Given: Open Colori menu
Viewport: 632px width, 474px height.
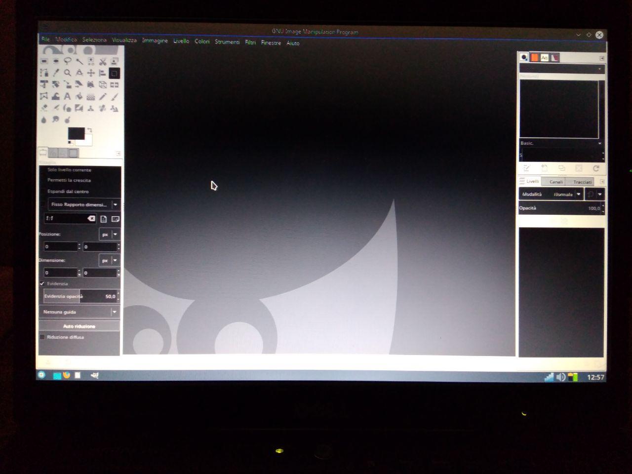Looking at the screenshot, I should point(202,41).
